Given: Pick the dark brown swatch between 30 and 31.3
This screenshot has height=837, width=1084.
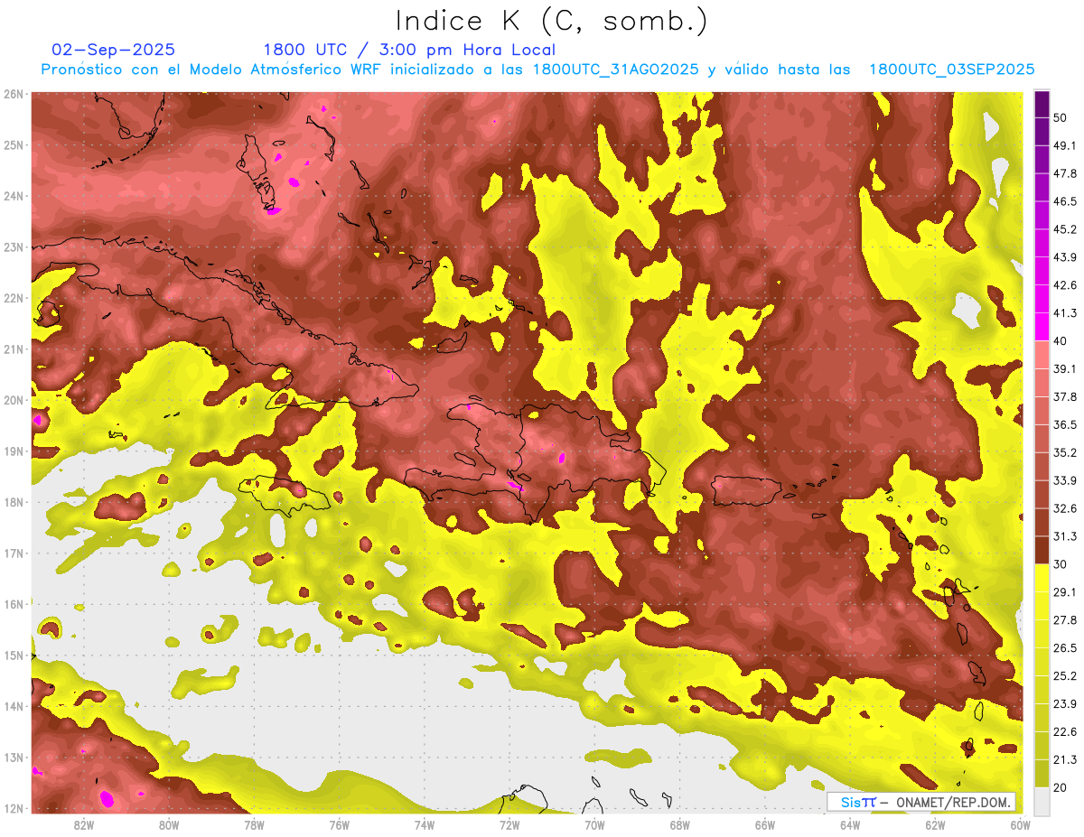Looking at the screenshot, I should [1042, 550].
